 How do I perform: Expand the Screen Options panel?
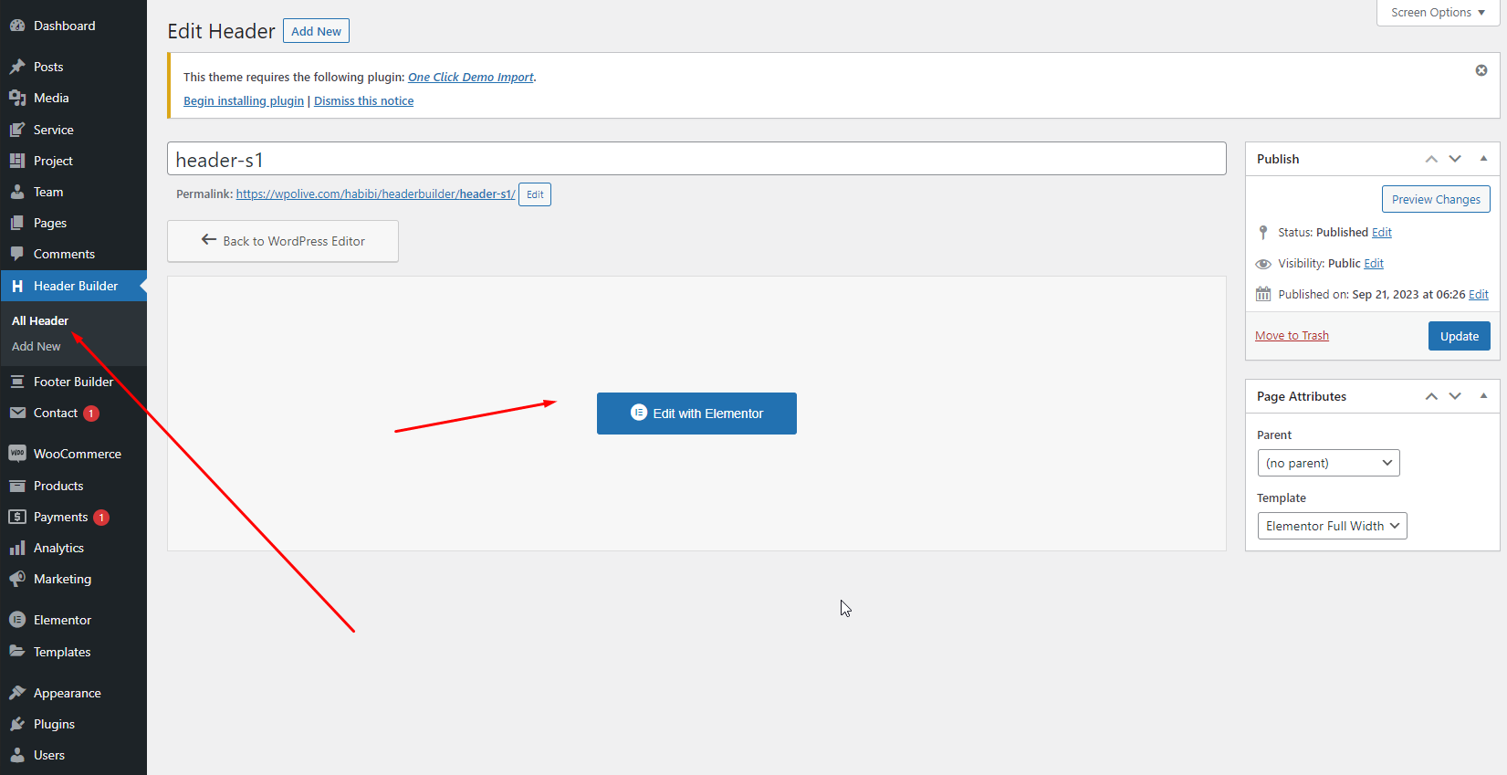1437,13
